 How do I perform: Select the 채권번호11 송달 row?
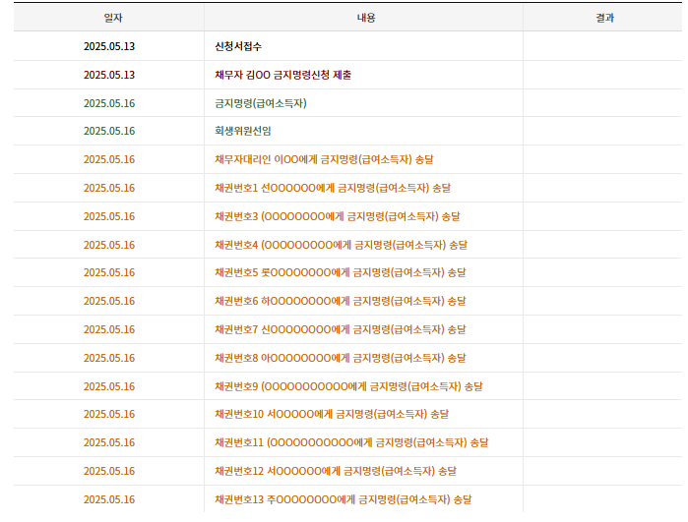tap(347, 442)
